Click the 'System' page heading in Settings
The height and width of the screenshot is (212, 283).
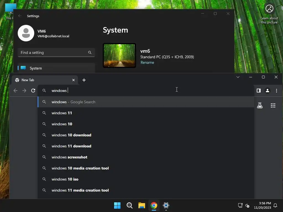[116, 30]
